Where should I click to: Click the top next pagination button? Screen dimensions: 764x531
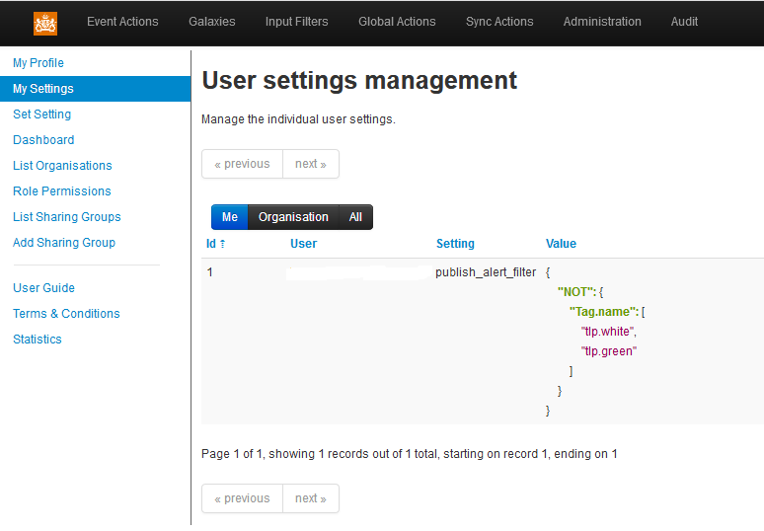click(x=310, y=164)
